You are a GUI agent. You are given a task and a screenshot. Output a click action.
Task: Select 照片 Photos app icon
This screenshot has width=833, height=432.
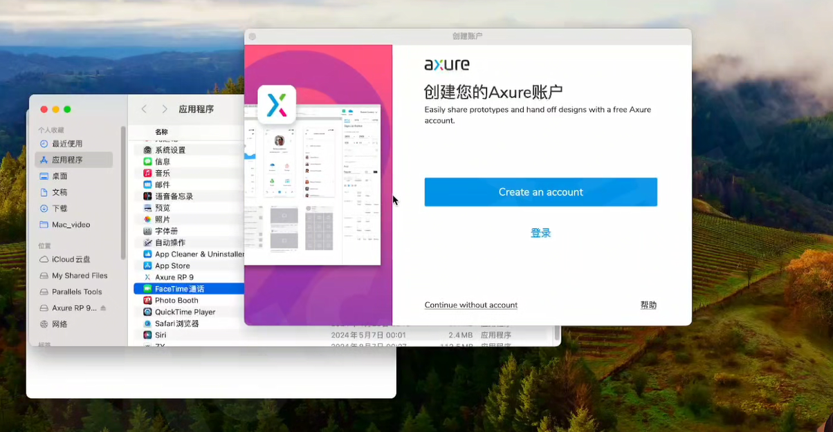147,219
